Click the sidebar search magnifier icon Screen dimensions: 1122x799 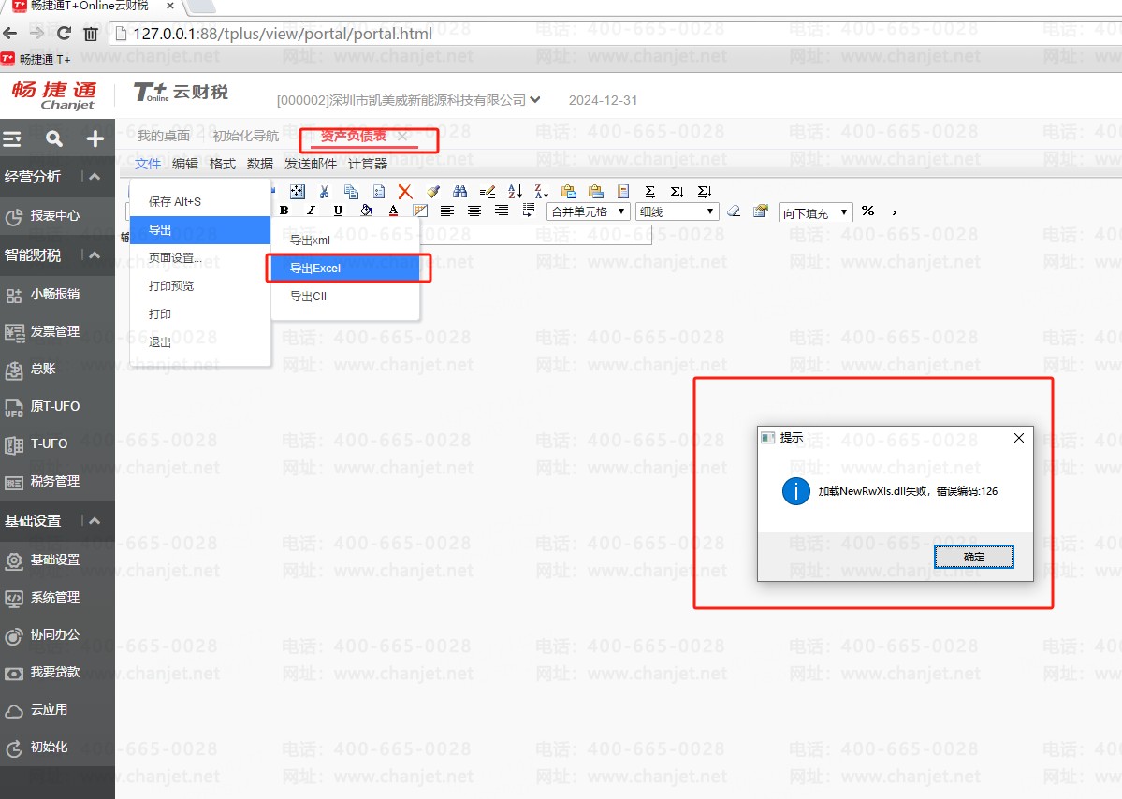[x=54, y=139]
